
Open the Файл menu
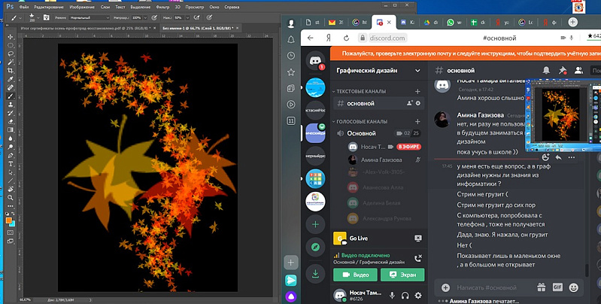[x=24, y=8]
